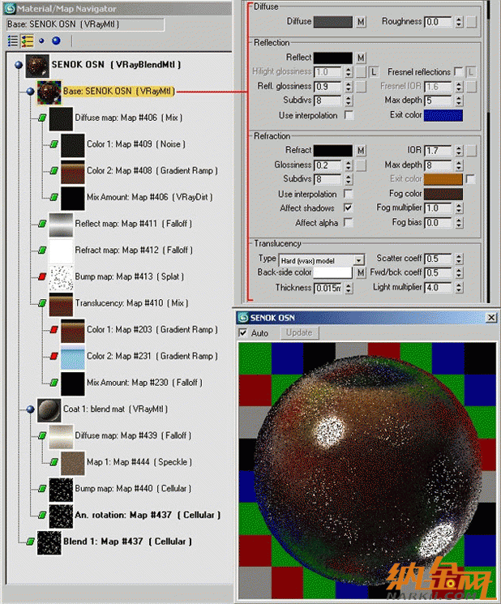Click red map icon of Bump map Splat

[42, 276]
